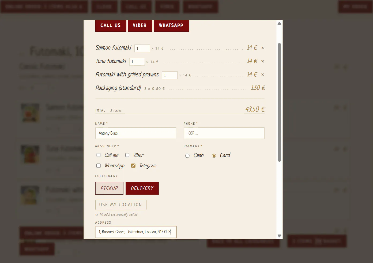Contact via the WHATSAPP button in the modal
The height and width of the screenshot is (263, 373).
(171, 26)
